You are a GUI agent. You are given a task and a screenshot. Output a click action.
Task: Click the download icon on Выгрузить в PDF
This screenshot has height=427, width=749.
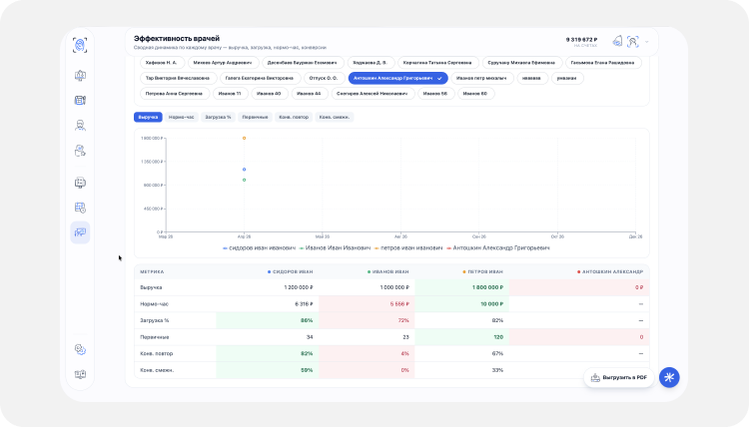pos(595,377)
